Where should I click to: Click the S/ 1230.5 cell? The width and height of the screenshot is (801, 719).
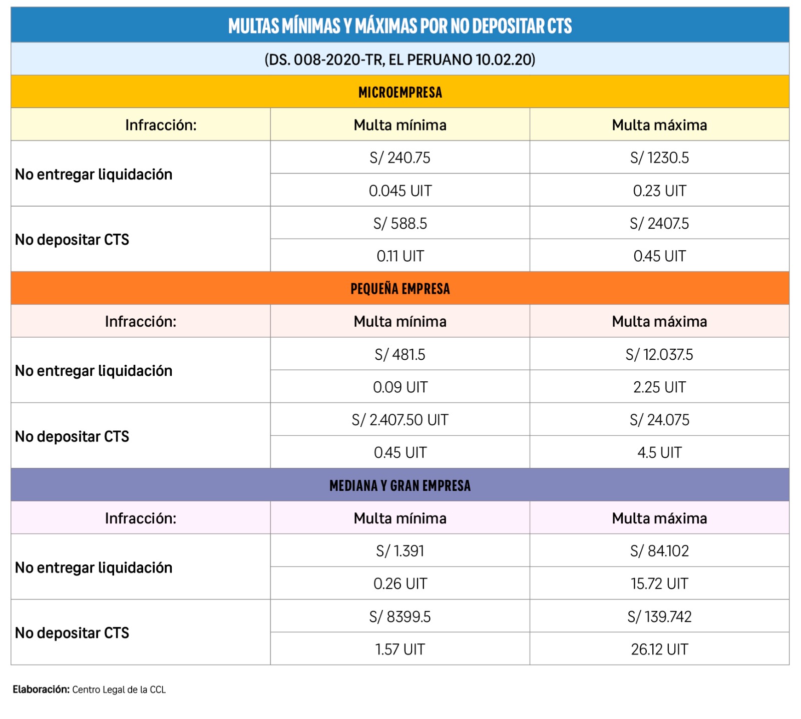(659, 158)
